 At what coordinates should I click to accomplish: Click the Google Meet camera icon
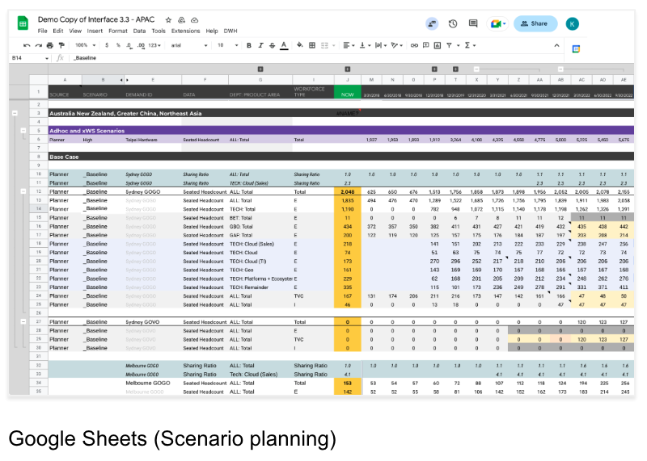pos(497,23)
